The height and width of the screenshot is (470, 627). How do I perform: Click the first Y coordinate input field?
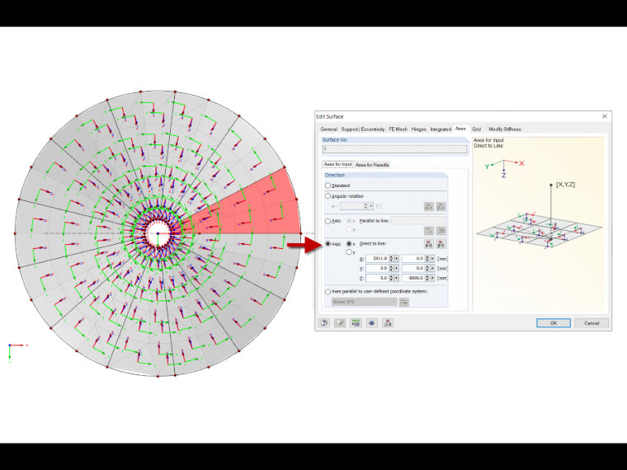377,268
